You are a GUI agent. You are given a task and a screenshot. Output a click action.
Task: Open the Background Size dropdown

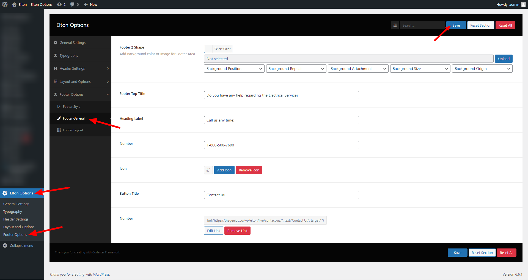pos(420,69)
